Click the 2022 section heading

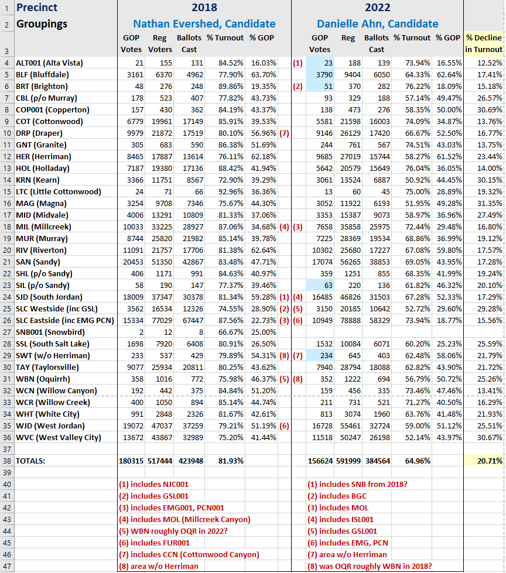click(377, 8)
